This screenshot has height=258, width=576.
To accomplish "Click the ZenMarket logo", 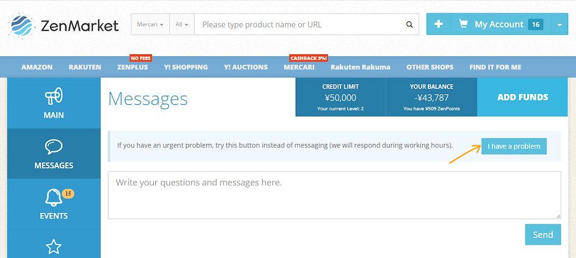I will (x=63, y=26).
